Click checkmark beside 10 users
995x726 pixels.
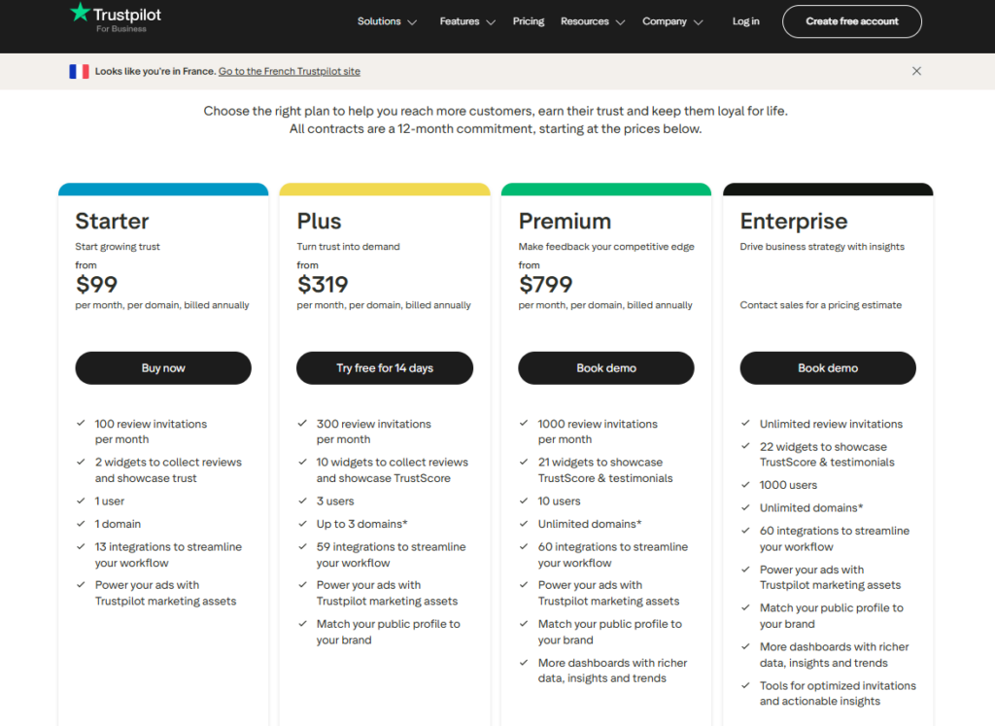coord(524,501)
